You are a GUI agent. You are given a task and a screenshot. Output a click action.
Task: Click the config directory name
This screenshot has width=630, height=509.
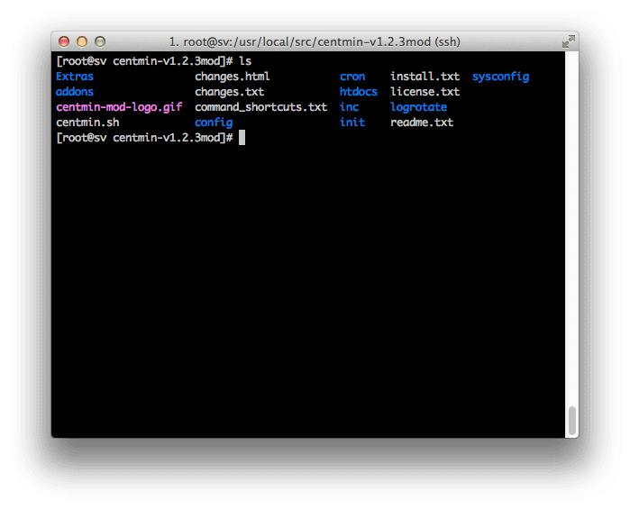pyautogui.click(x=214, y=123)
